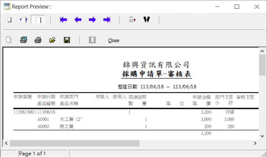Print the report
Image resolution: width=267 pixels, height=157 pixels.
(38, 40)
